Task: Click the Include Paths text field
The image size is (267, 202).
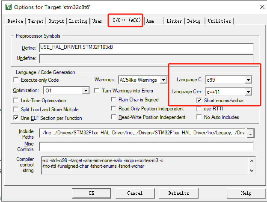Action: click(142, 133)
